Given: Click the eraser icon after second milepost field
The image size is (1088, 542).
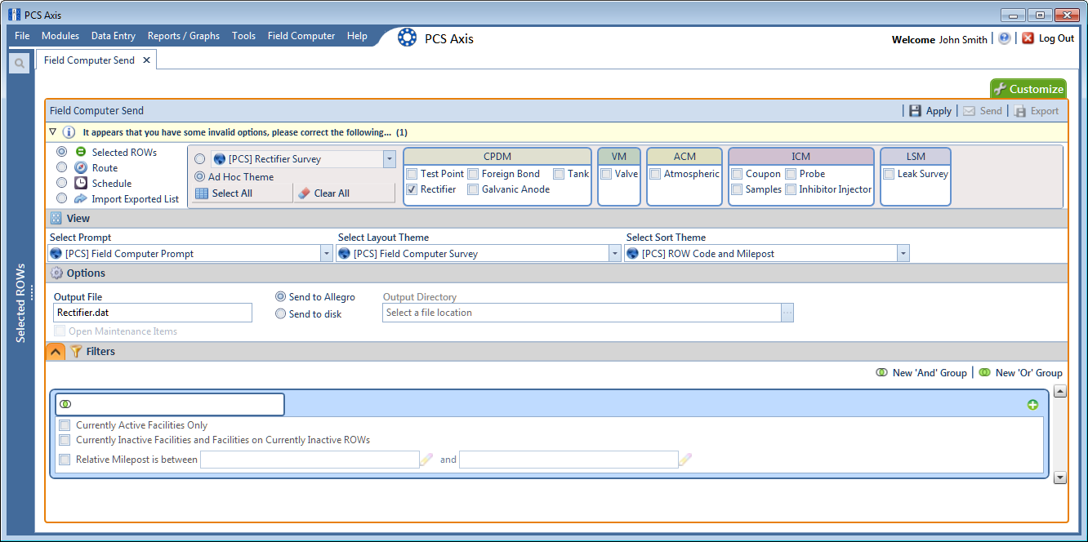Looking at the screenshot, I should coord(685,460).
